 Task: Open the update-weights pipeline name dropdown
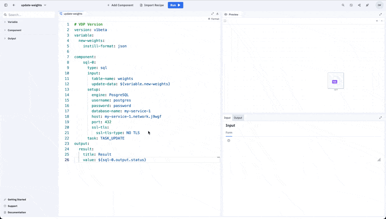coord(34,5)
